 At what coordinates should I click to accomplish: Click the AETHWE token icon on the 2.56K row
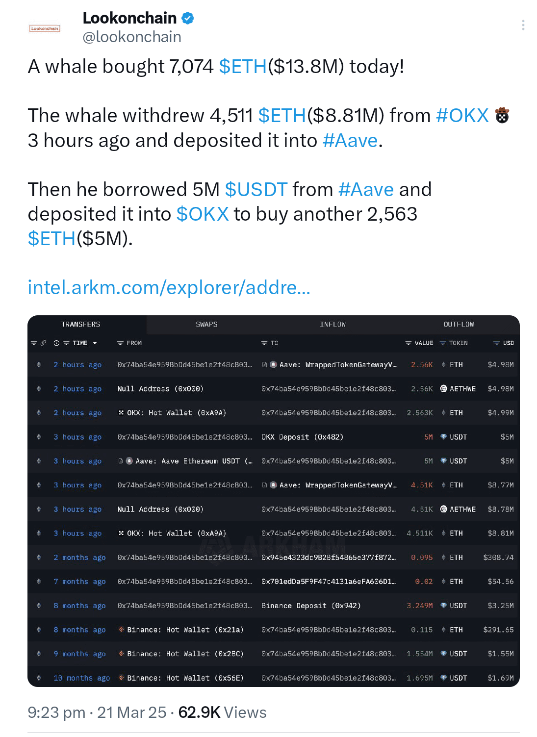pyautogui.click(x=443, y=388)
